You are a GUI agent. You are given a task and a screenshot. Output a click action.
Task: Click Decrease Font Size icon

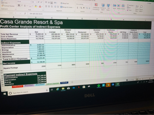click(42, 2)
